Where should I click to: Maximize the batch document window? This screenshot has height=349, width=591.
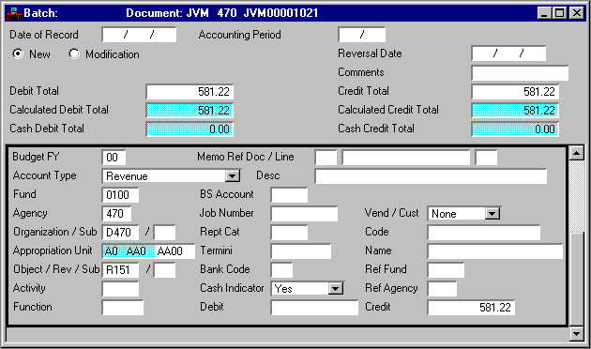tap(560, 13)
